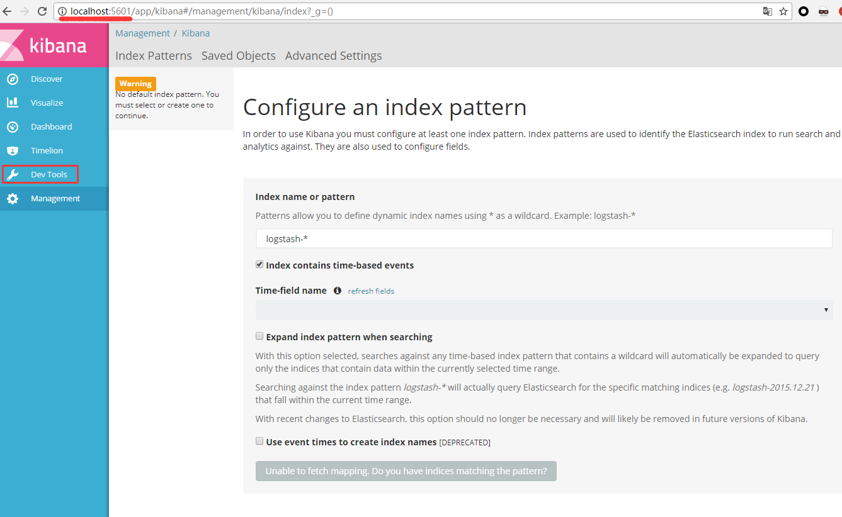
Task: Open the Saved Objects tab
Action: point(239,55)
